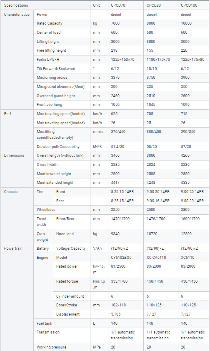210x351 pixels.
Task: Select the Wheelbase row label
Action: click(x=46, y=210)
